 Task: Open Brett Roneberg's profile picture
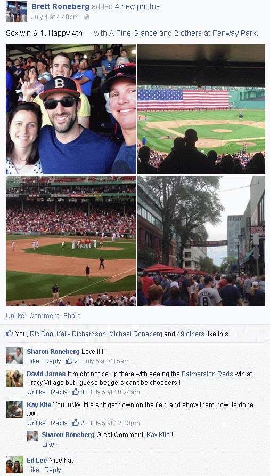point(17,12)
